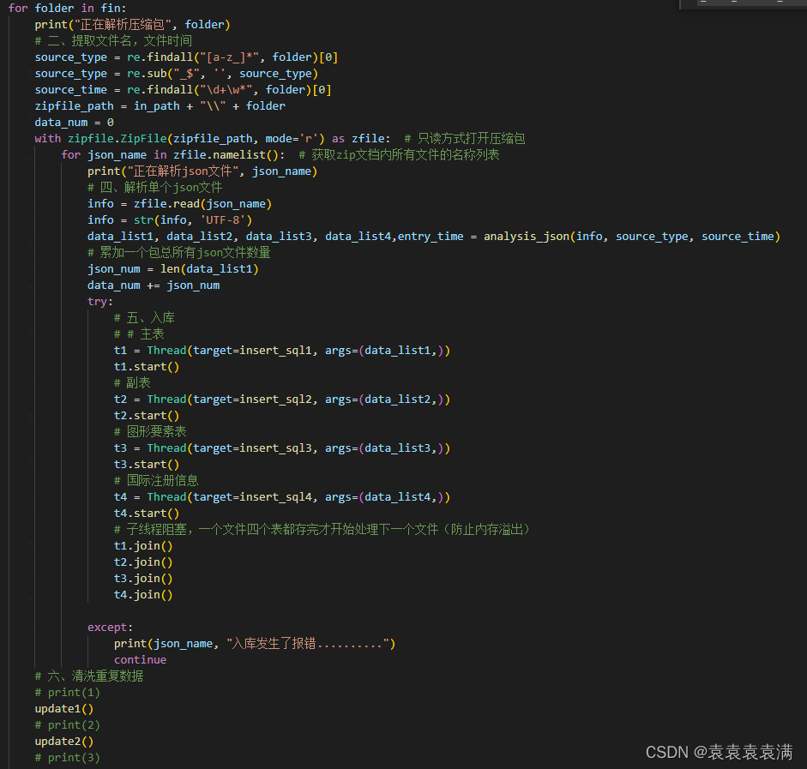Click the "except:" keyword line
Screen dimensions: 807x769
click(x=110, y=628)
